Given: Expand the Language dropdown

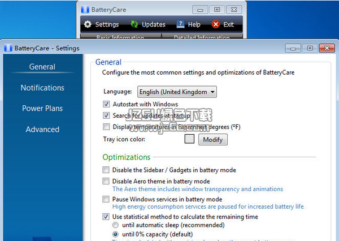Looking at the screenshot, I should [x=177, y=92].
